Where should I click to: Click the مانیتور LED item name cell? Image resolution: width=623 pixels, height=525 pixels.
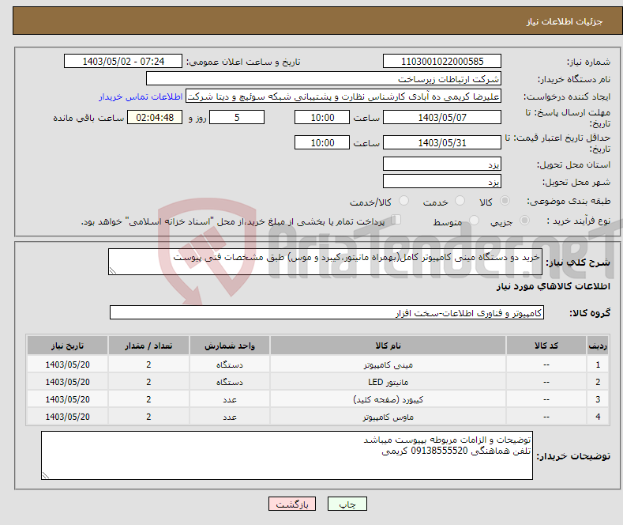(388, 382)
